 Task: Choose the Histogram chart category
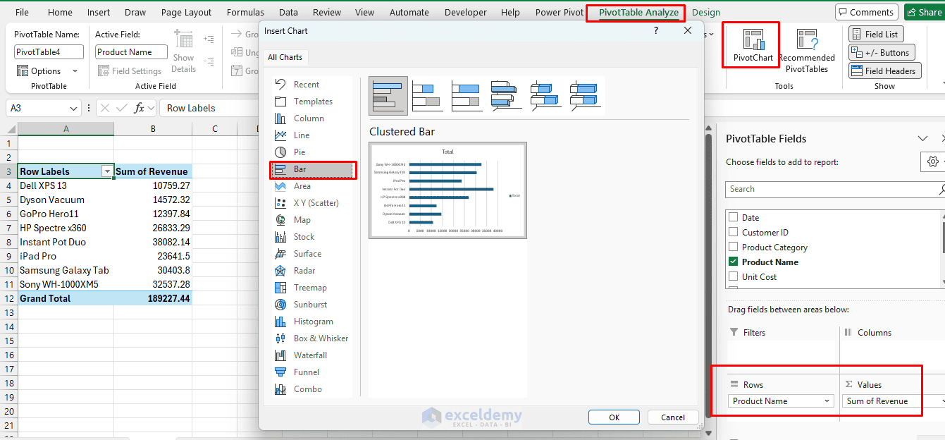313,322
